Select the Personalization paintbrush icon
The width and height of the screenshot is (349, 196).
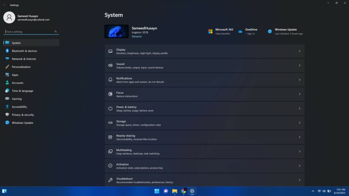click(x=7, y=67)
